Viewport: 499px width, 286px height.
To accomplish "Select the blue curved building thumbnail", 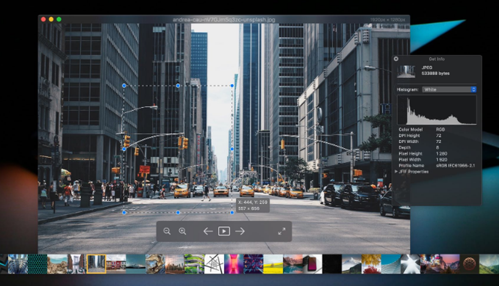I will (x=391, y=264).
